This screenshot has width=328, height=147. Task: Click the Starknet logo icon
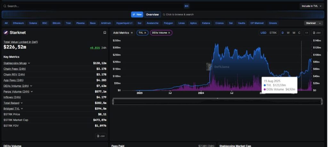tap(6, 33)
